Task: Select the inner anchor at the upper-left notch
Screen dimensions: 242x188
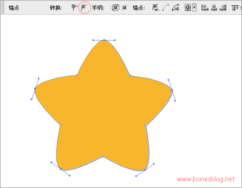Action: tap(77, 75)
